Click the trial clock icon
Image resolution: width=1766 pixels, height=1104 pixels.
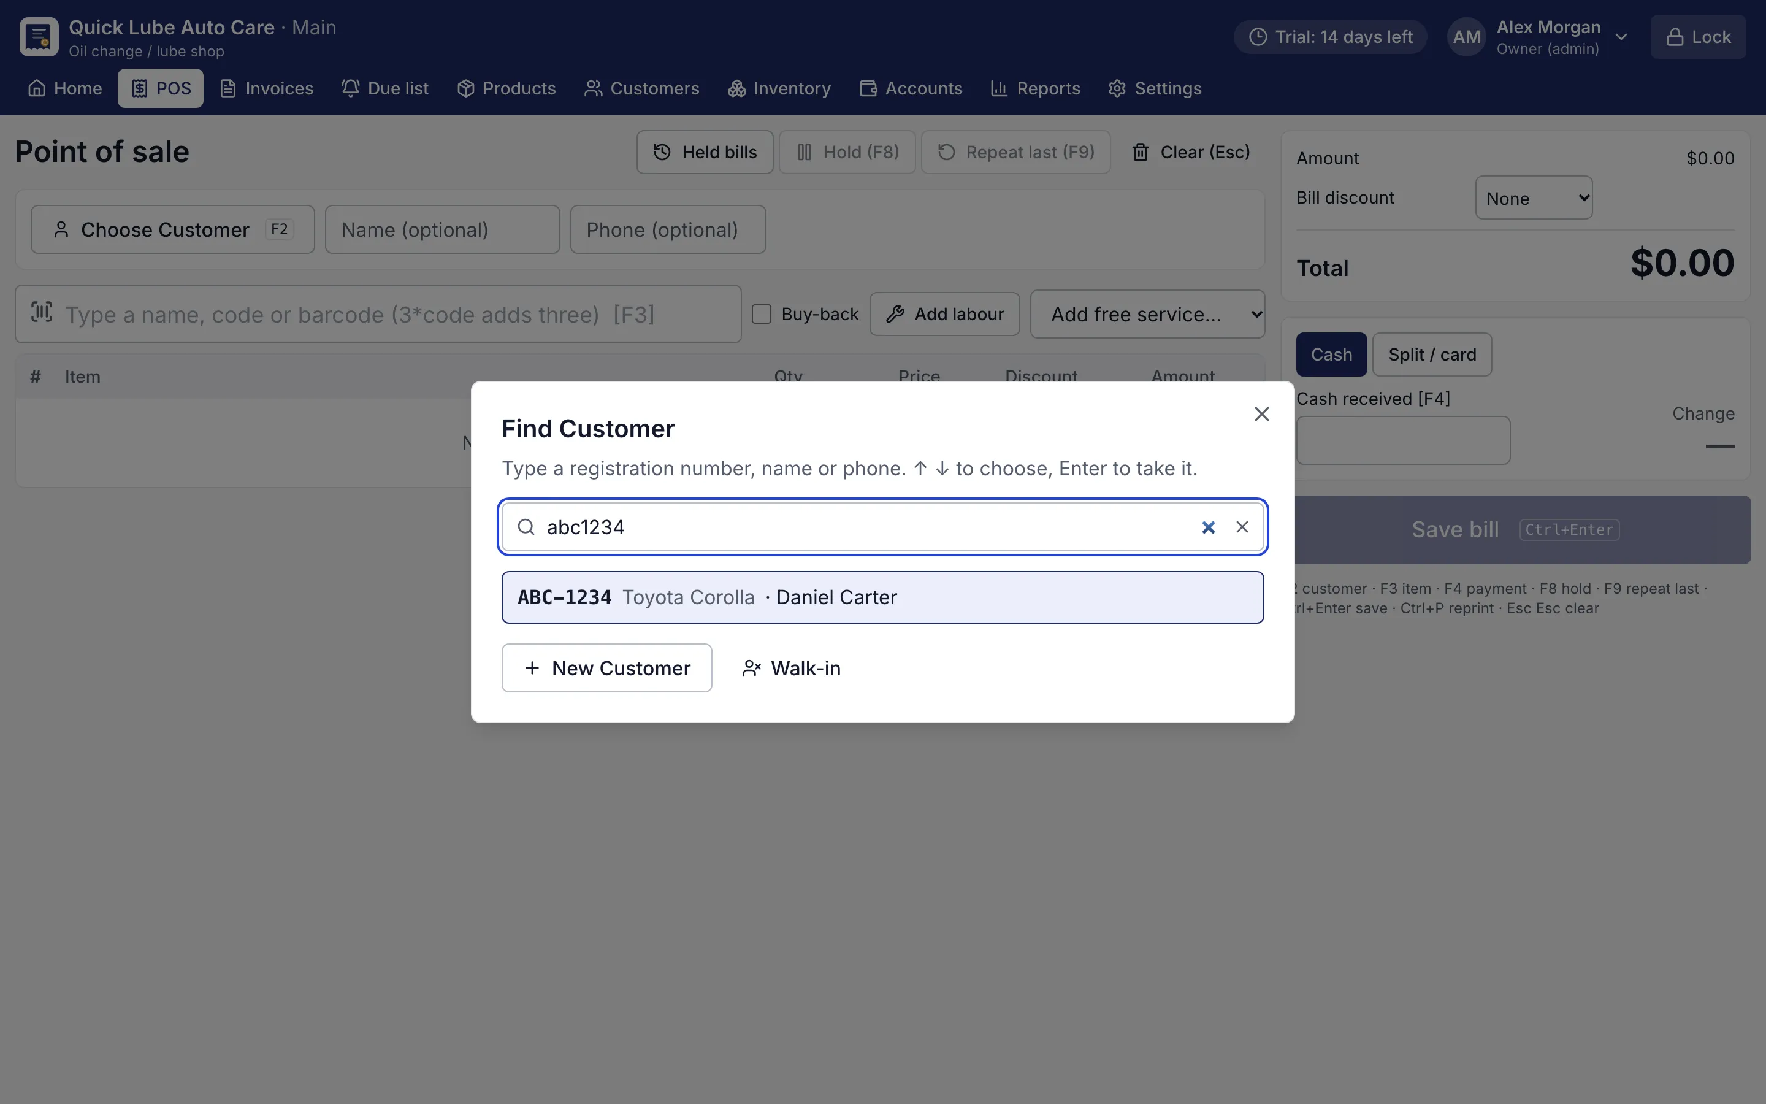coord(1258,37)
